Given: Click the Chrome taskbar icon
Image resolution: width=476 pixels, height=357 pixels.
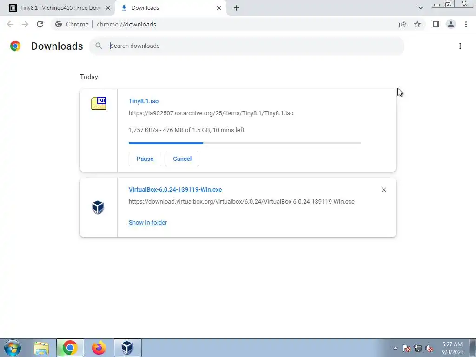Looking at the screenshot, I should (x=70, y=348).
